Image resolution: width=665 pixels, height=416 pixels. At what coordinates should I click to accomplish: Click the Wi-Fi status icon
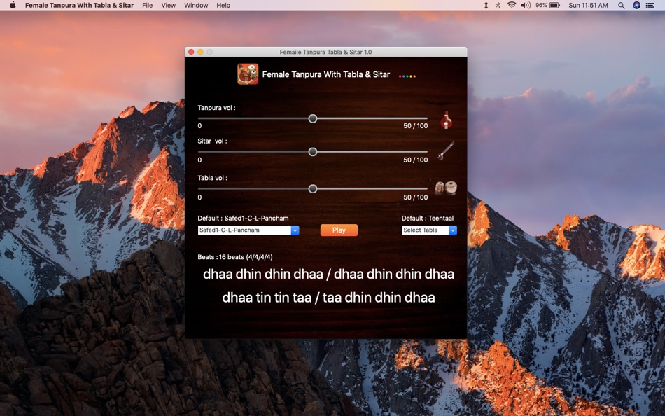[x=512, y=5]
